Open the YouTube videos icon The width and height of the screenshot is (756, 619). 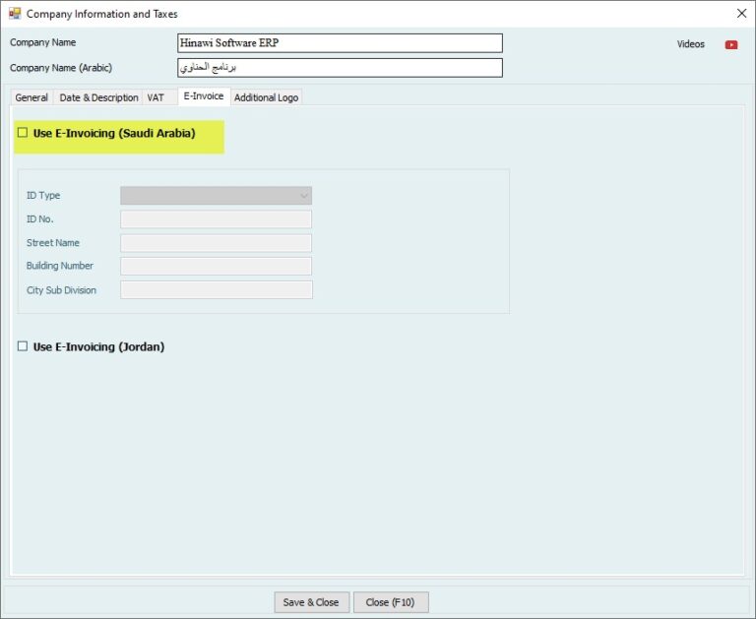[731, 44]
